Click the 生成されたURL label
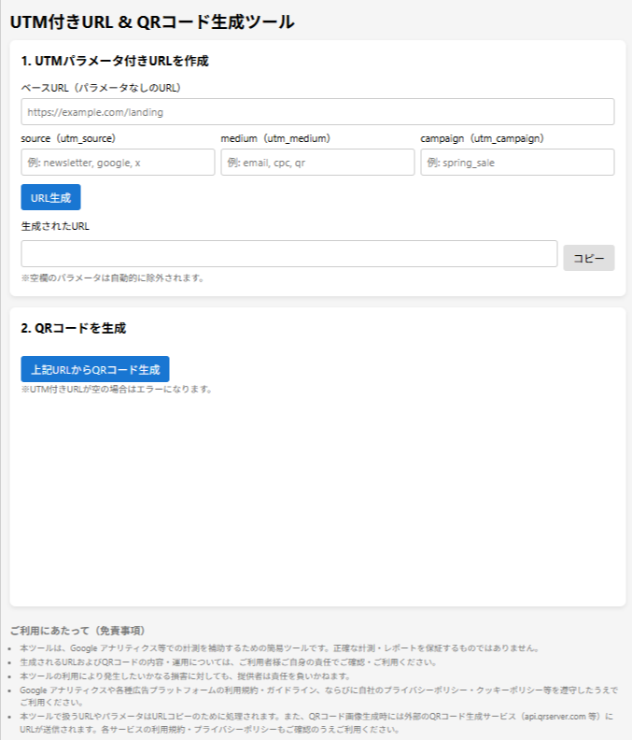The width and height of the screenshot is (632, 740). [x=55, y=225]
